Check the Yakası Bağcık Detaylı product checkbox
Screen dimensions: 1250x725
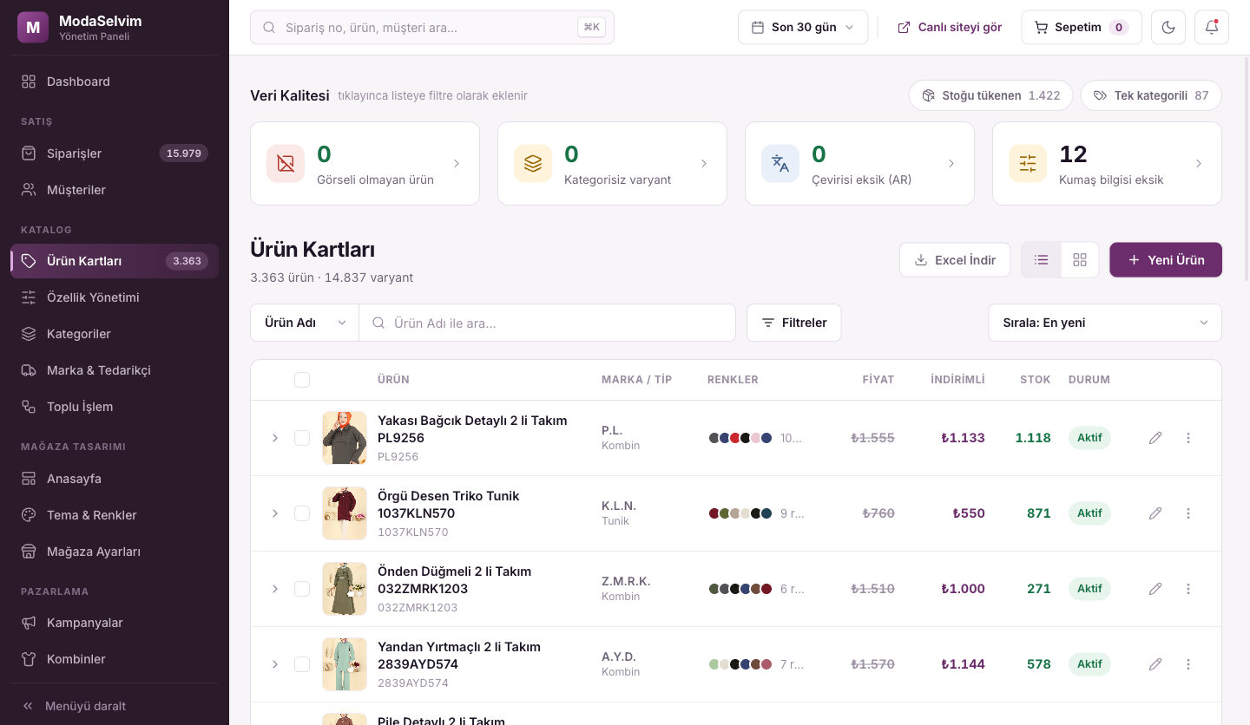point(302,438)
